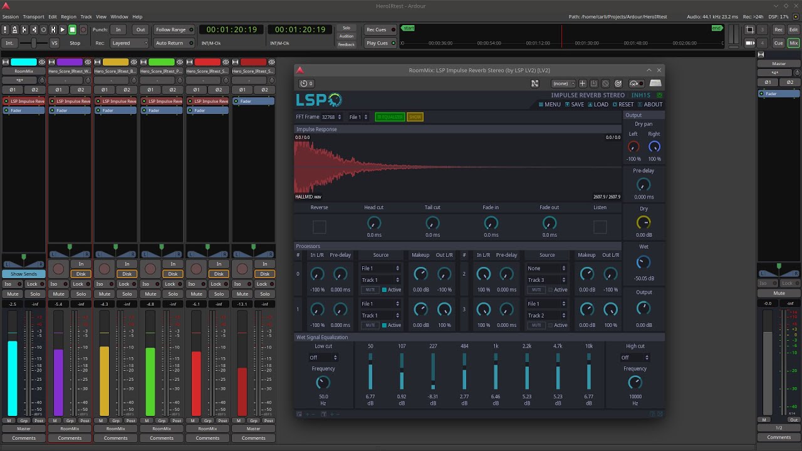Toggle the Reverse checkbox

[x=319, y=227]
